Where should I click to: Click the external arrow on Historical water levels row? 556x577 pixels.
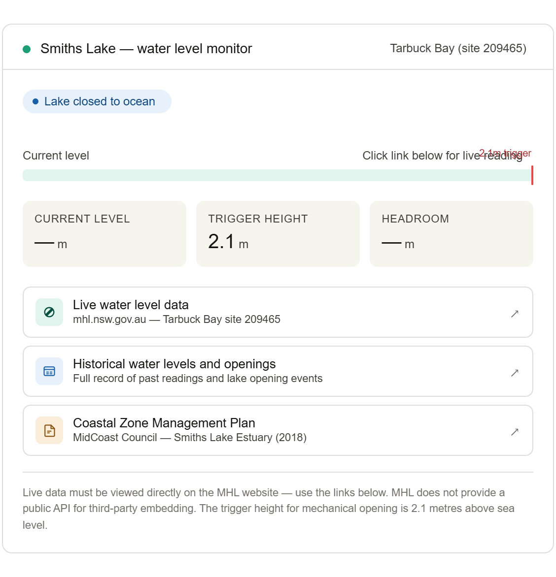pyautogui.click(x=515, y=373)
